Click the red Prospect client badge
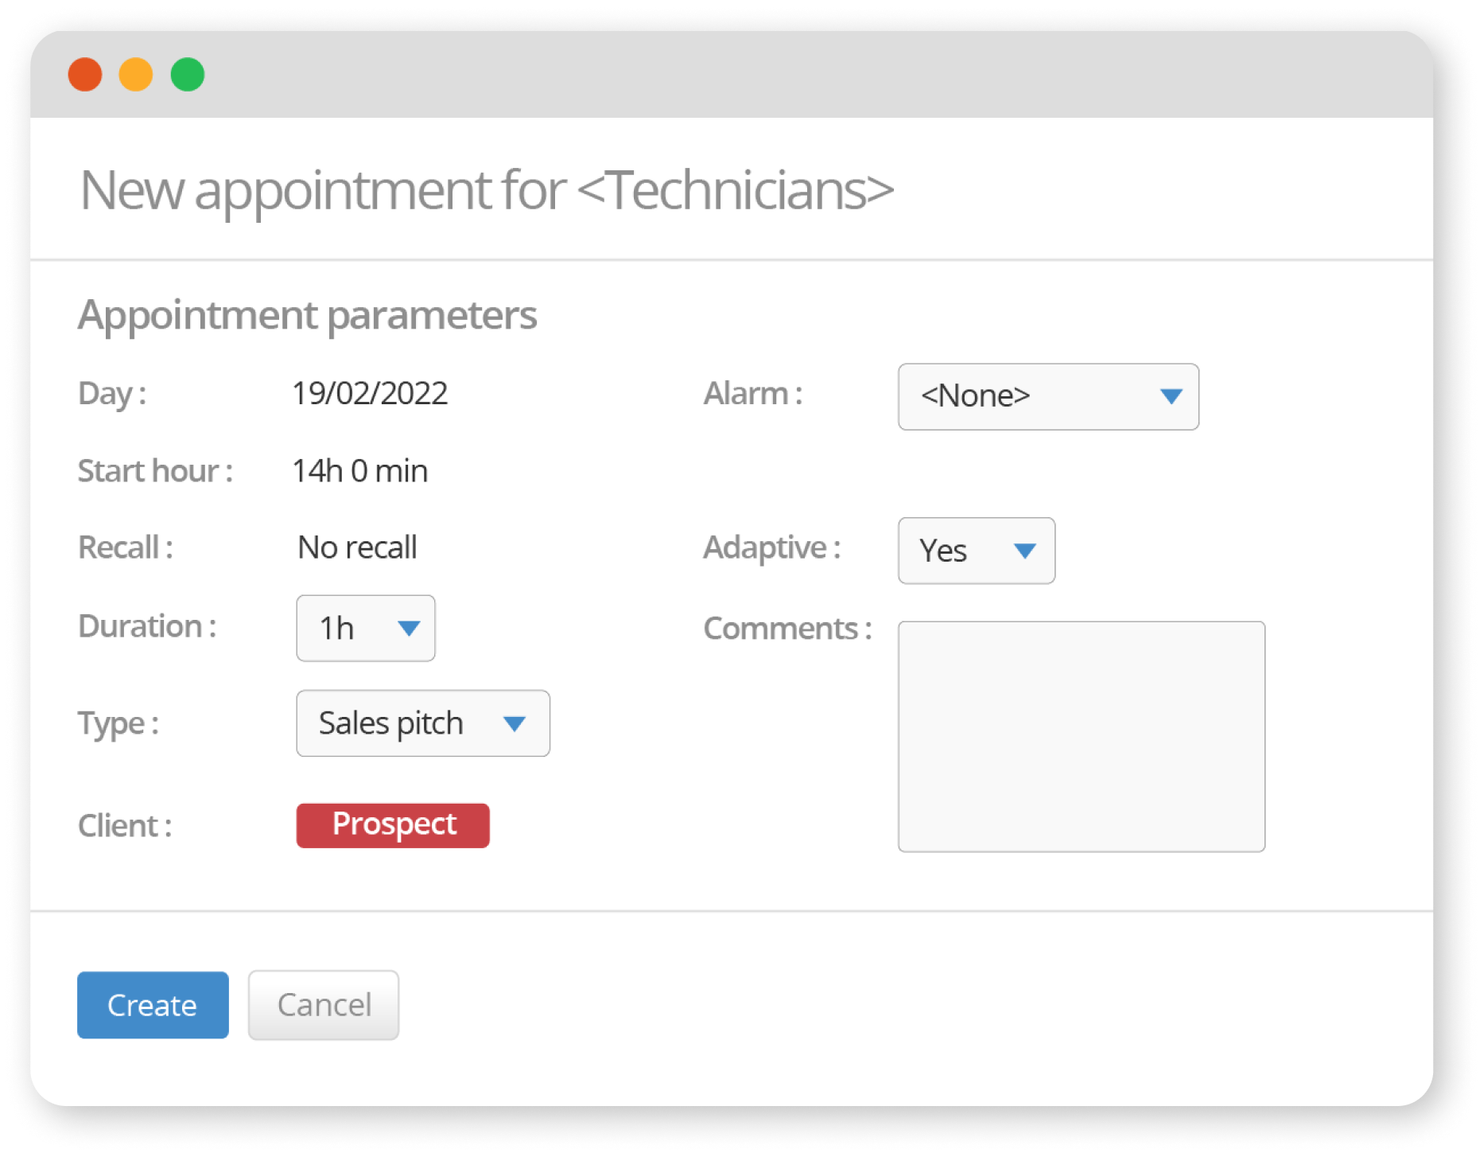The width and height of the screenshot is (1480, 1153). click(393, 824)
